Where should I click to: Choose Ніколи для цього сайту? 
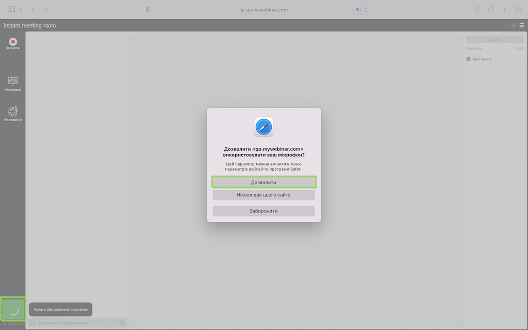263,195
